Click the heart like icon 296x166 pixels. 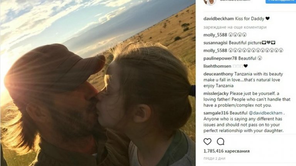coord(207,141)
